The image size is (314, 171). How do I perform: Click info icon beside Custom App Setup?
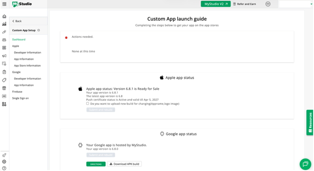(x=38, y=30)
